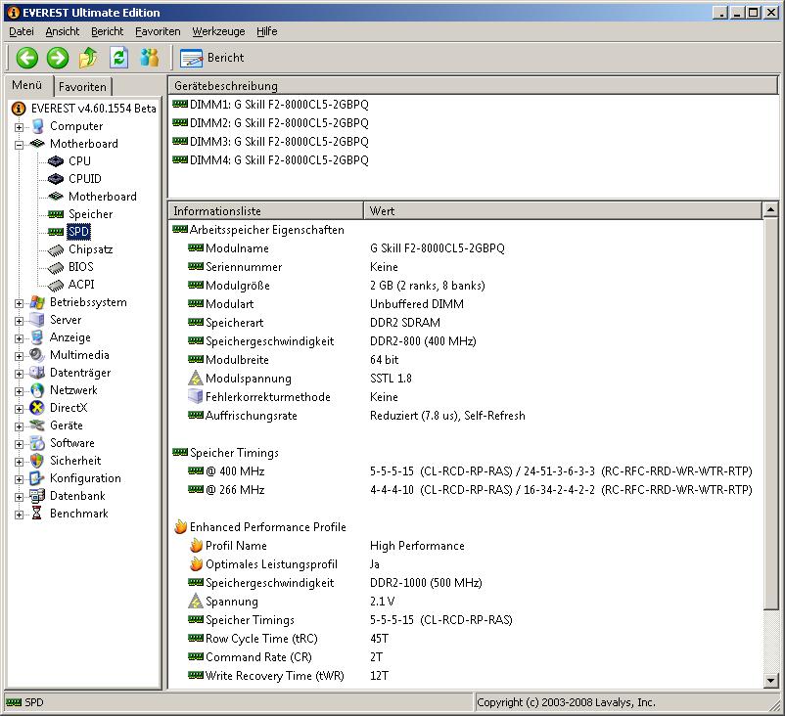Expand the Benchmark tree node
Image resolution: width=785 pixels, height=716 pixels.
(x=19, y=515)
